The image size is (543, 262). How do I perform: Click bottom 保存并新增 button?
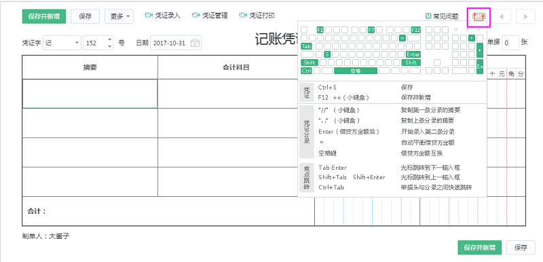pos(479,248)
